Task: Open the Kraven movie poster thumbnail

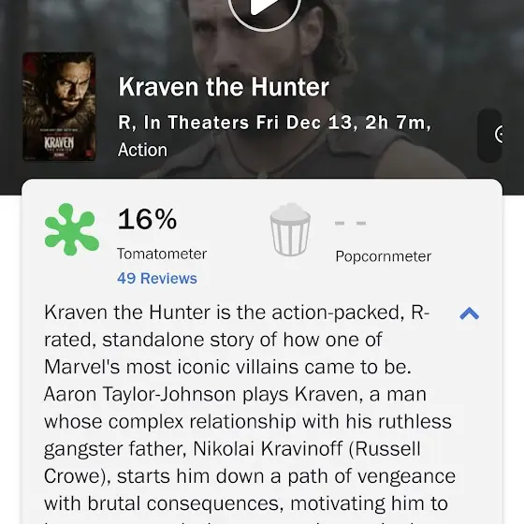Action: 59,107
